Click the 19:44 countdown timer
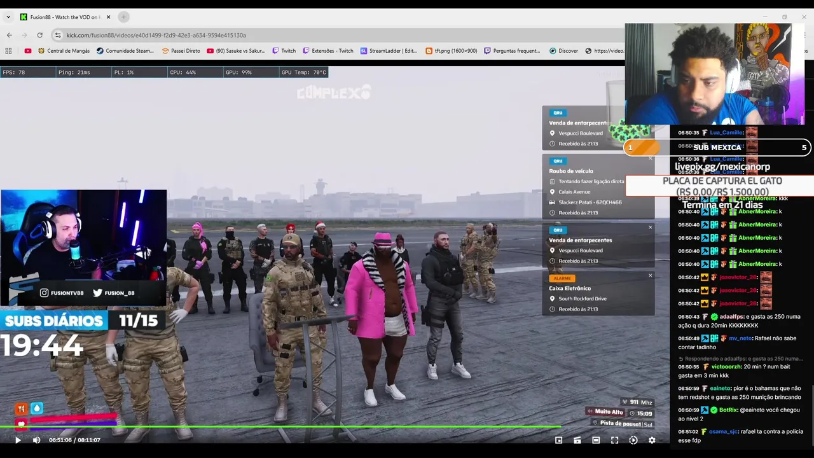The image size is (814, 458). click(42, 345)
